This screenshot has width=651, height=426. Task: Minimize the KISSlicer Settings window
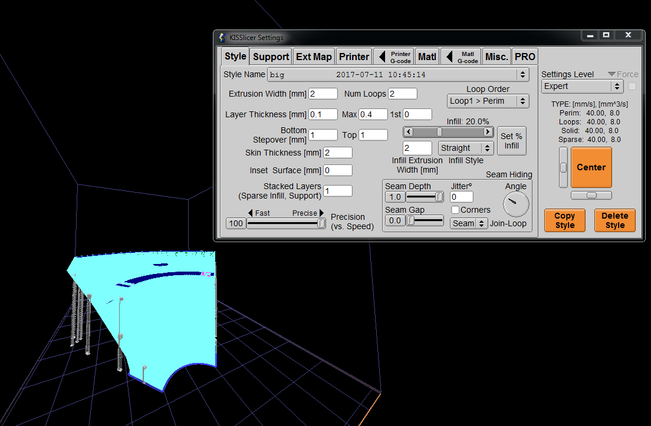[590, 35]
